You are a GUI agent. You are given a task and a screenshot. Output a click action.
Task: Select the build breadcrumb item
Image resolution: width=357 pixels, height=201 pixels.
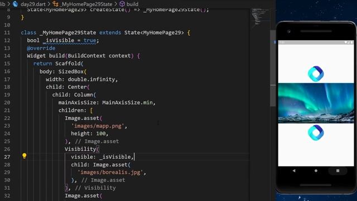(132, 4)
